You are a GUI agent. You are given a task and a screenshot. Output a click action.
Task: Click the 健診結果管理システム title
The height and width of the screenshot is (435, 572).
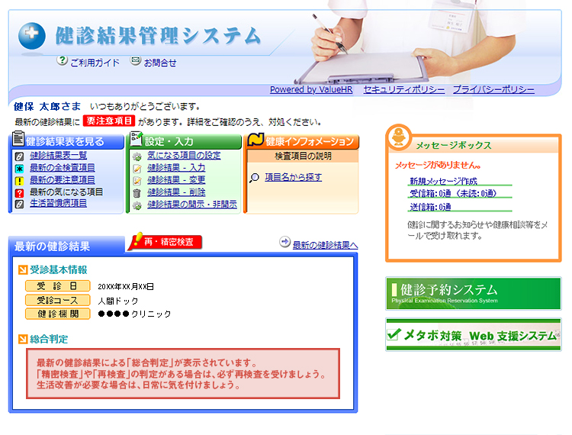coord(159,36)
